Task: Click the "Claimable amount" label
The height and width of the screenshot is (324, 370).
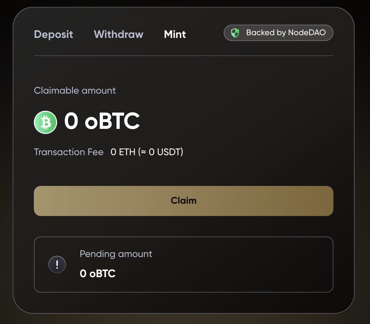Action: (x=75, y=91)
